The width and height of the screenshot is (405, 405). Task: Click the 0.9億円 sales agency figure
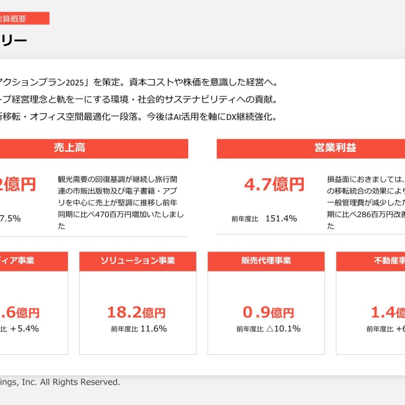coord(269,312)
